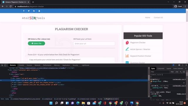Go back to the previous page in browser
The width and height of the screenshot is (188, 106).
[x=3, y=6]
